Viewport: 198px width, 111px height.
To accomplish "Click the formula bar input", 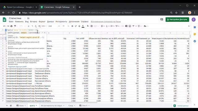I will pyautogui.click(x=98, y=30).
